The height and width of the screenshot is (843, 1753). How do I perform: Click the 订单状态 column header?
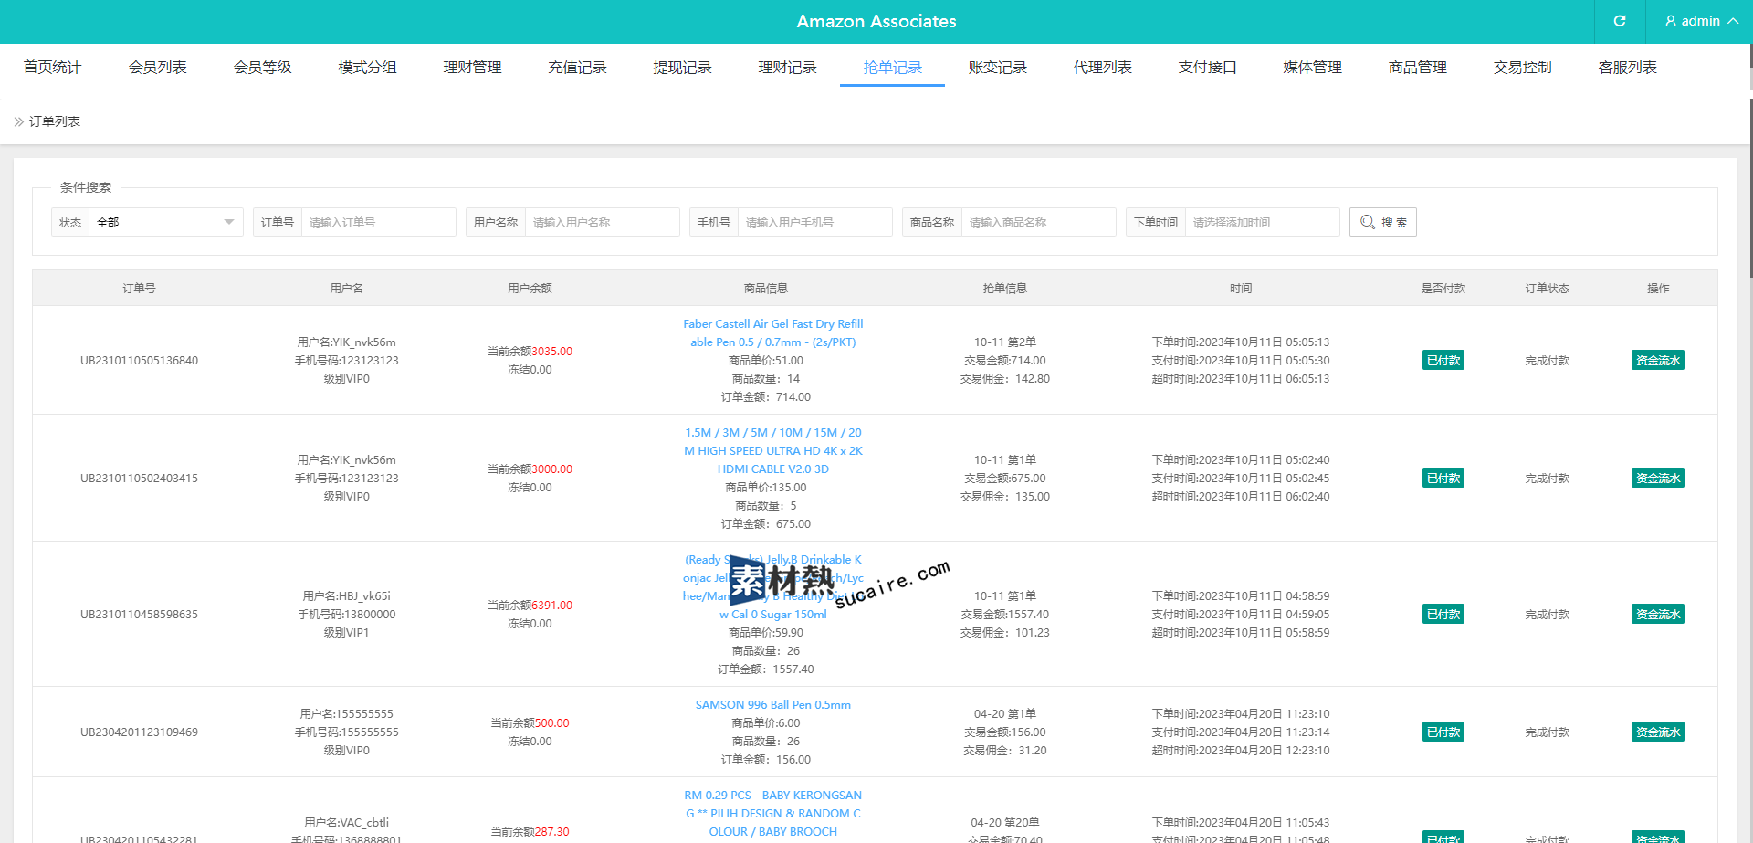[1547, 288]
